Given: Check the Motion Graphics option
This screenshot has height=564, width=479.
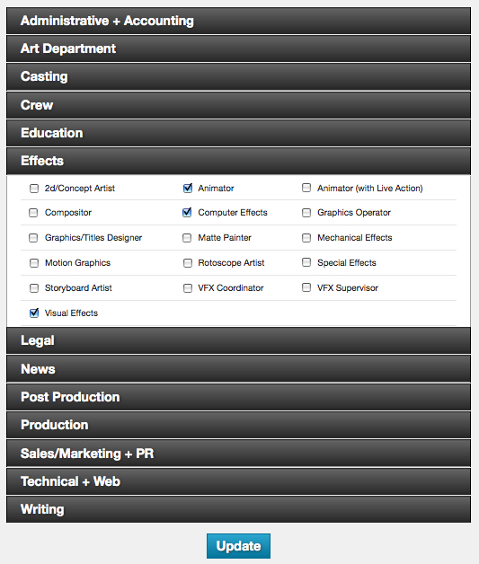Looking at the screenshot, I should 34,263.
